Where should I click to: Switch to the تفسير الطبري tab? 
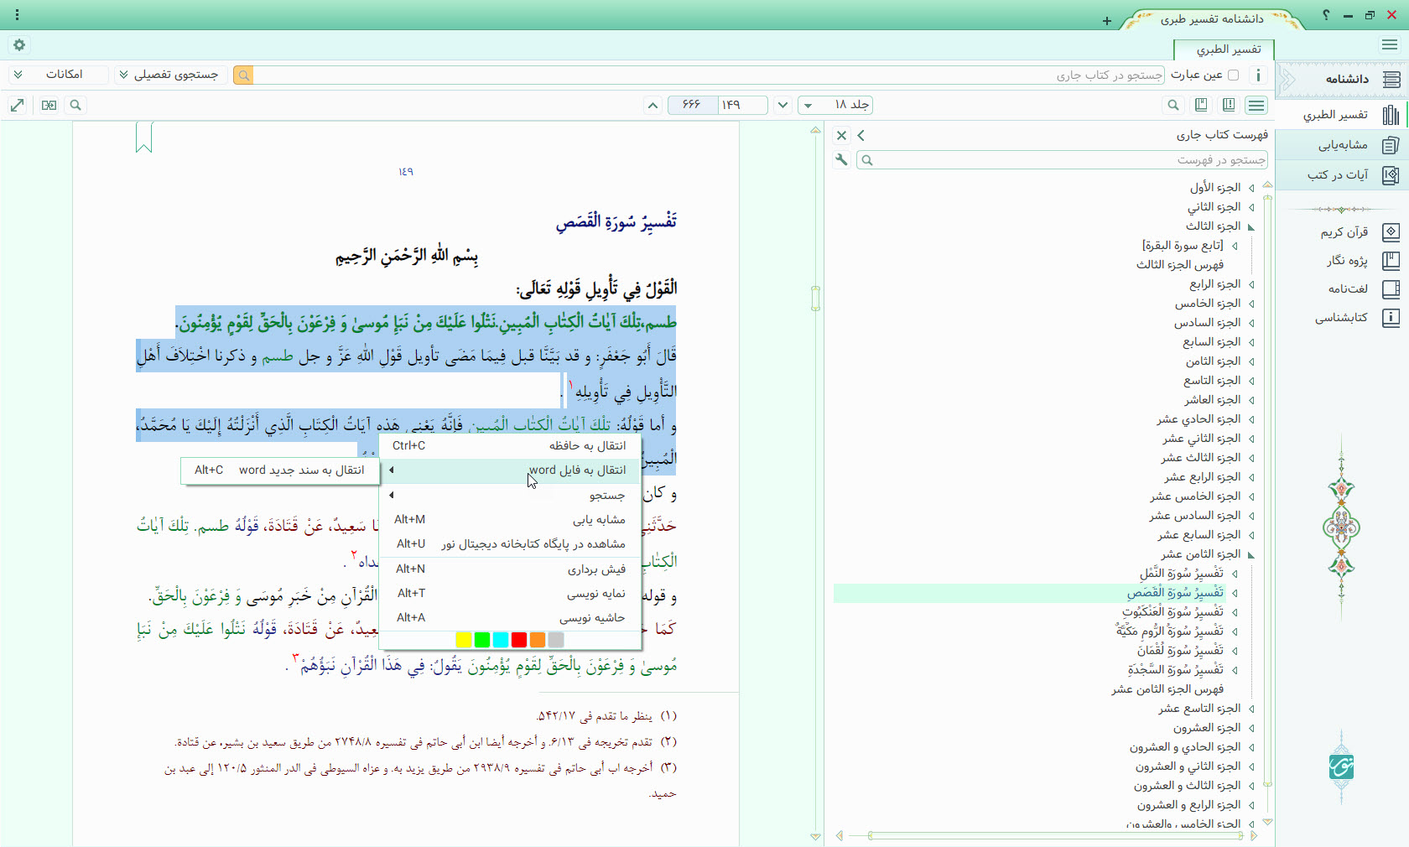(x=1224, y=49)
